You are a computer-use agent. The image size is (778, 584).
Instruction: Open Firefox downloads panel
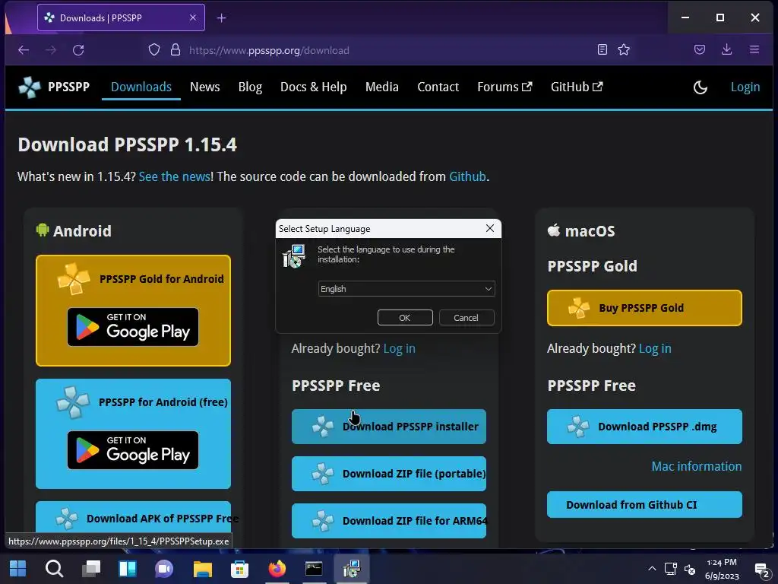[727, 49]
